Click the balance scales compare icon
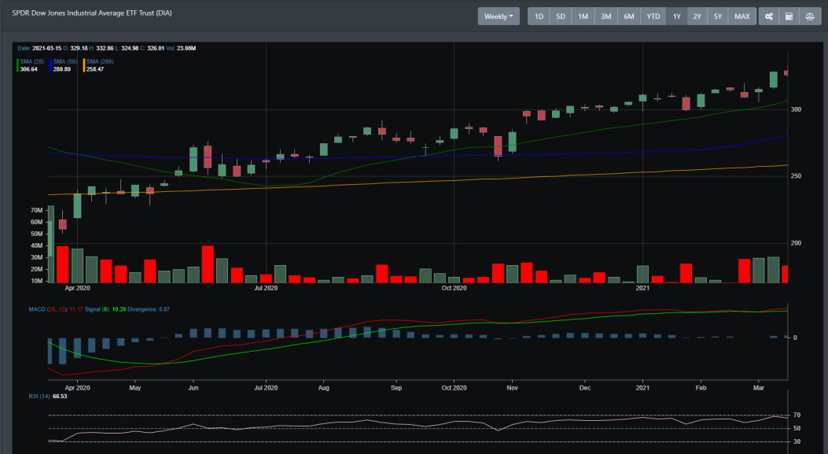This screenshot has width=828, height=454. pyautogui.click(x=809, y=17)
